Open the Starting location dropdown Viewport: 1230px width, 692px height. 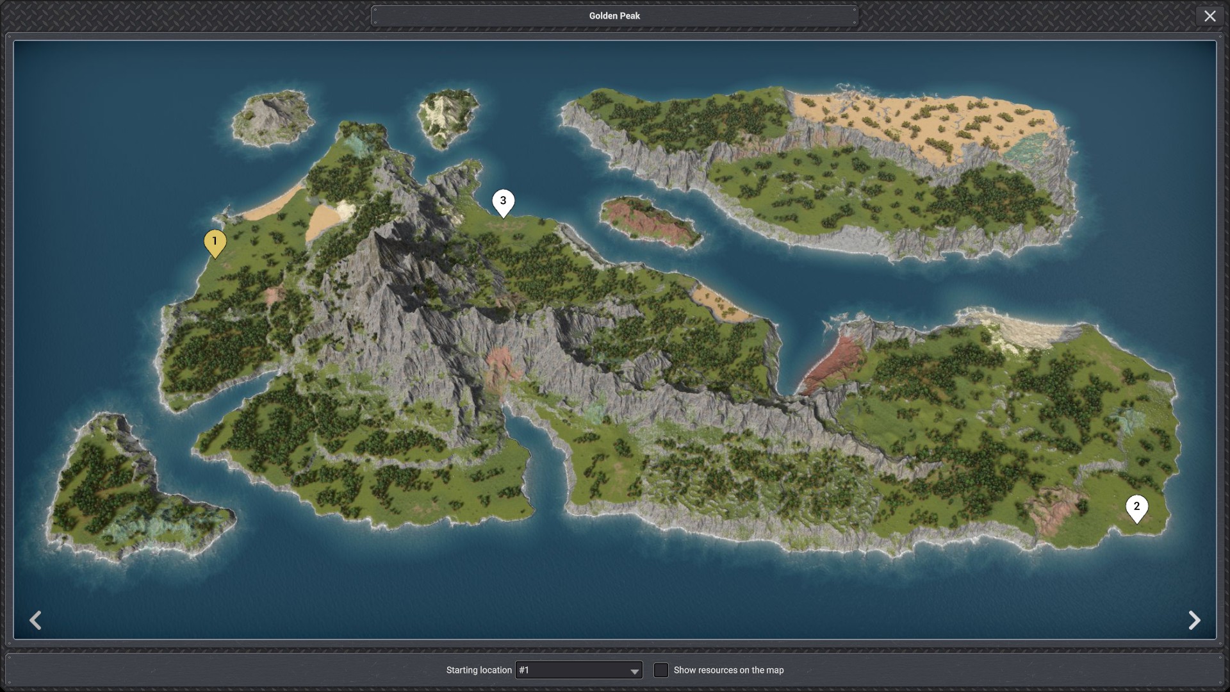578,670
